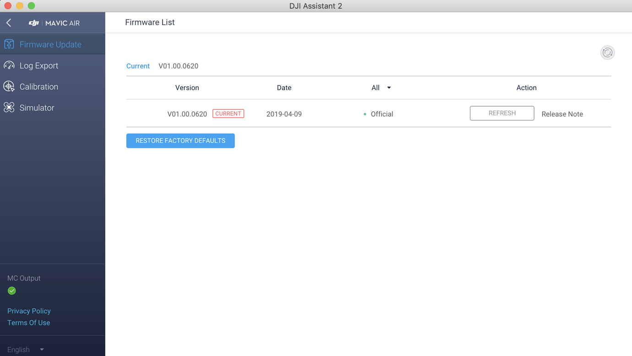Click the red CURRENT badge
The width and height of the screenshot is (632, 356).
click(x=228, y=113)
